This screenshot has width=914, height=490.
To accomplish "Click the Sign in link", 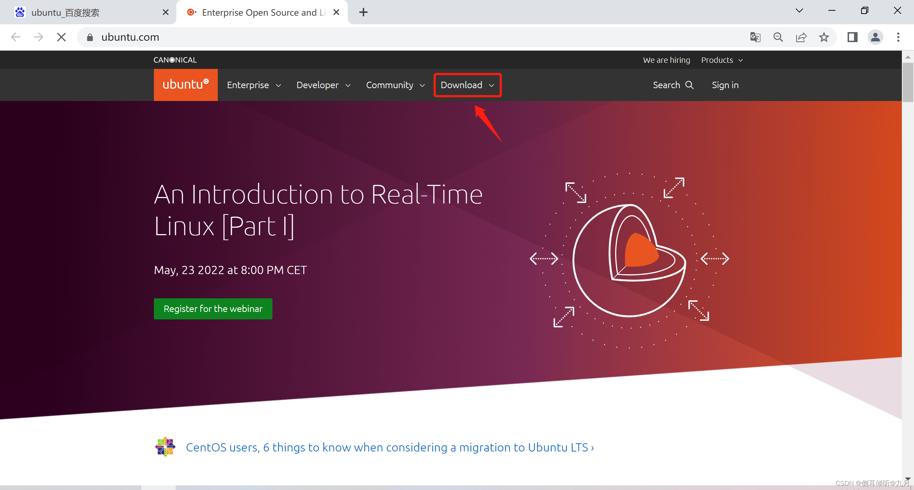I will (x=725, y=85).
